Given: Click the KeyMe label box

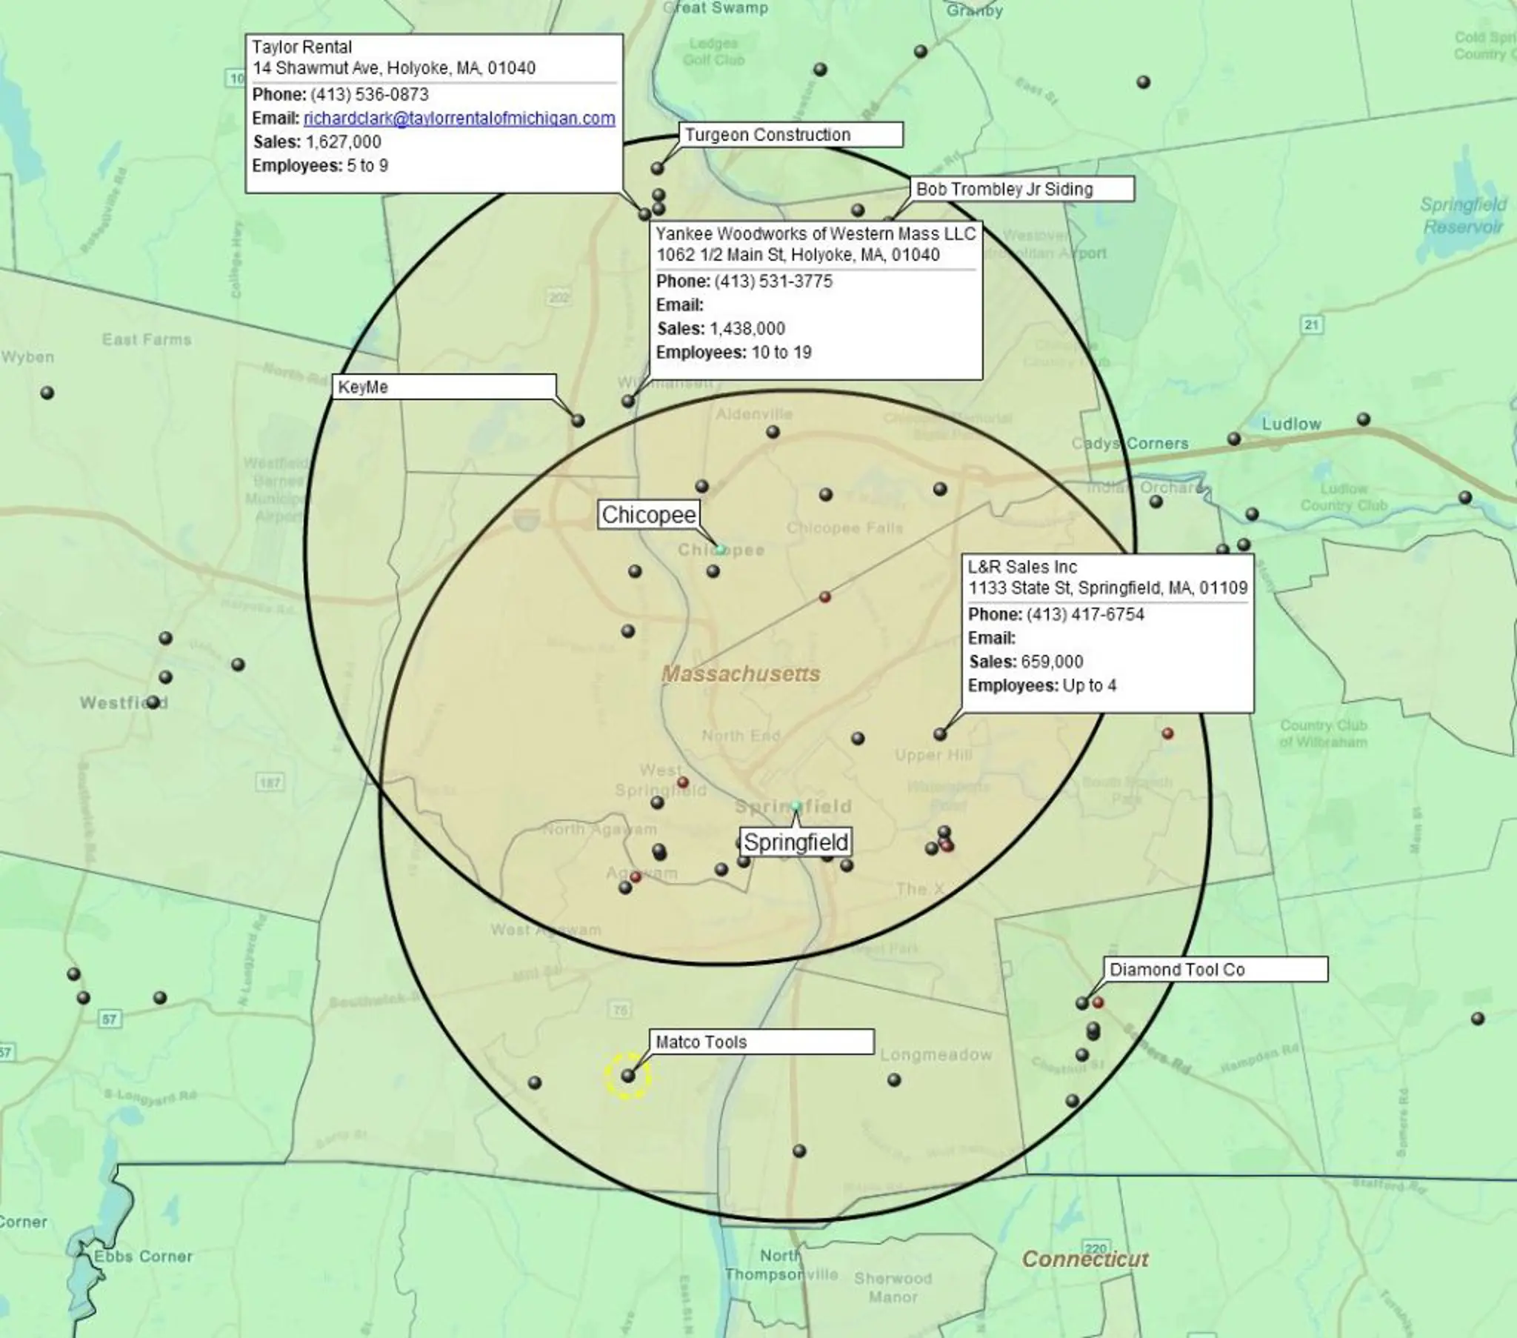Looking at the screenshot, I should click(x=444, y=387).
